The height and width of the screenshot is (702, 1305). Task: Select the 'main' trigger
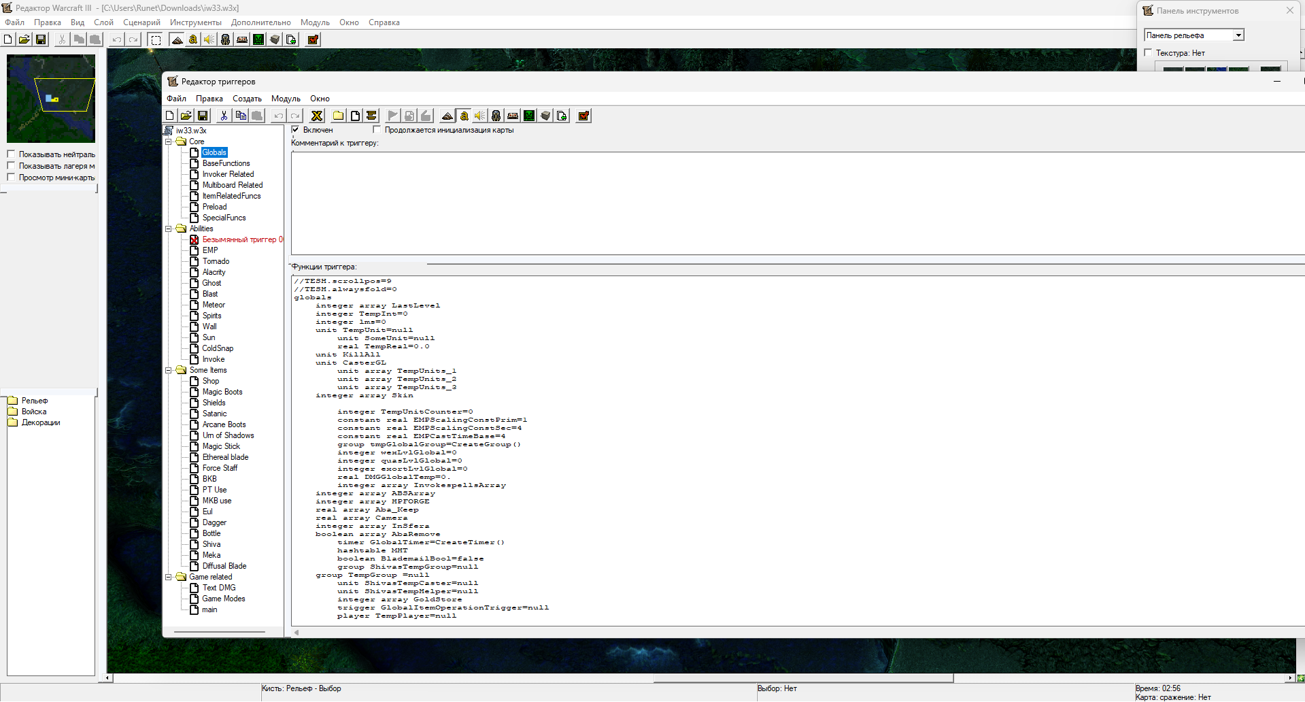(x=209, y=609)
